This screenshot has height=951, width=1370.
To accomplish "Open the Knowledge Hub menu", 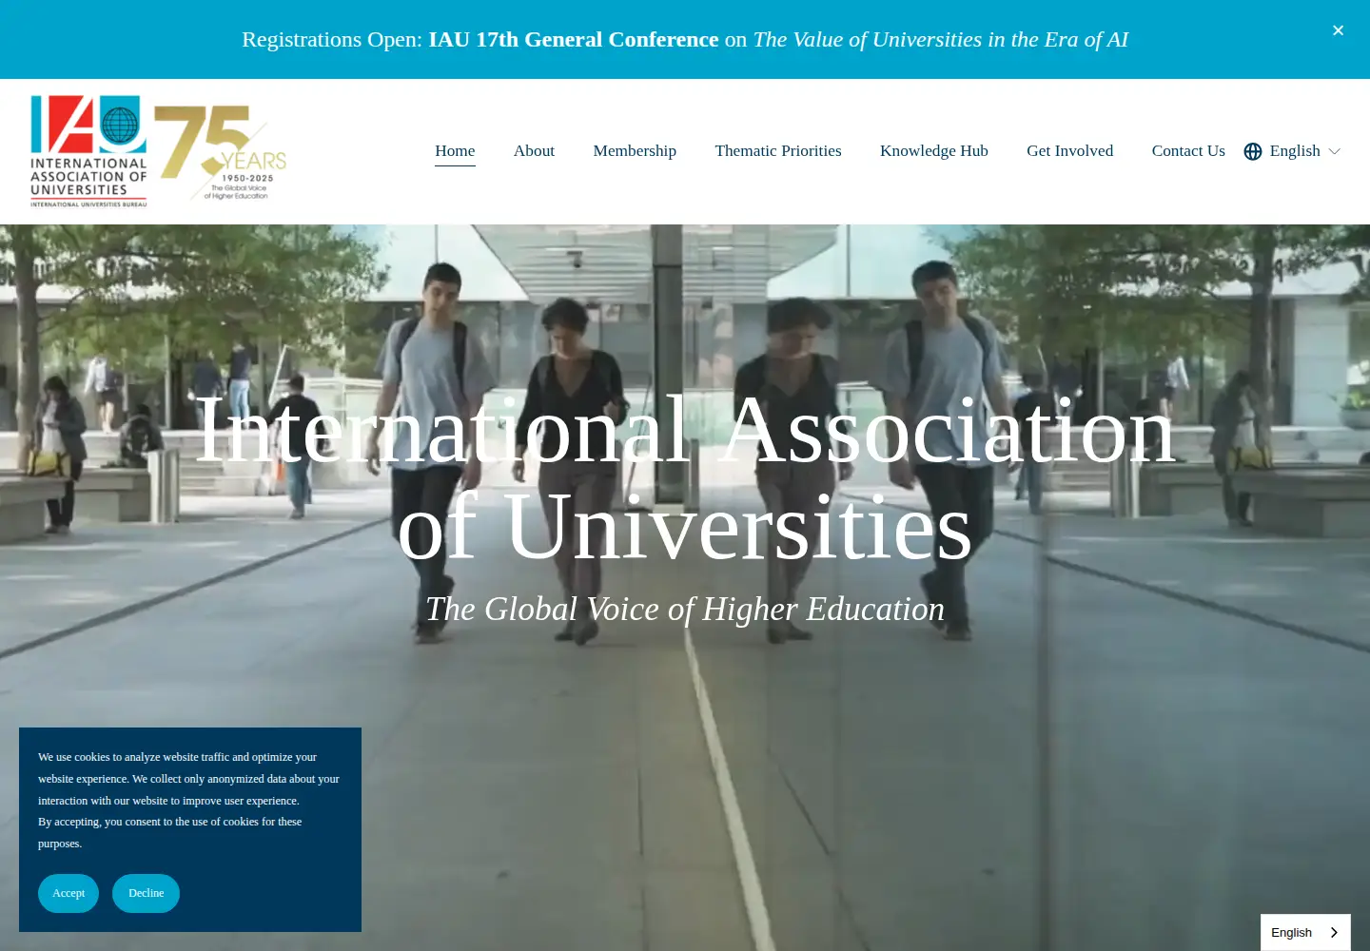I will (934, 150).
